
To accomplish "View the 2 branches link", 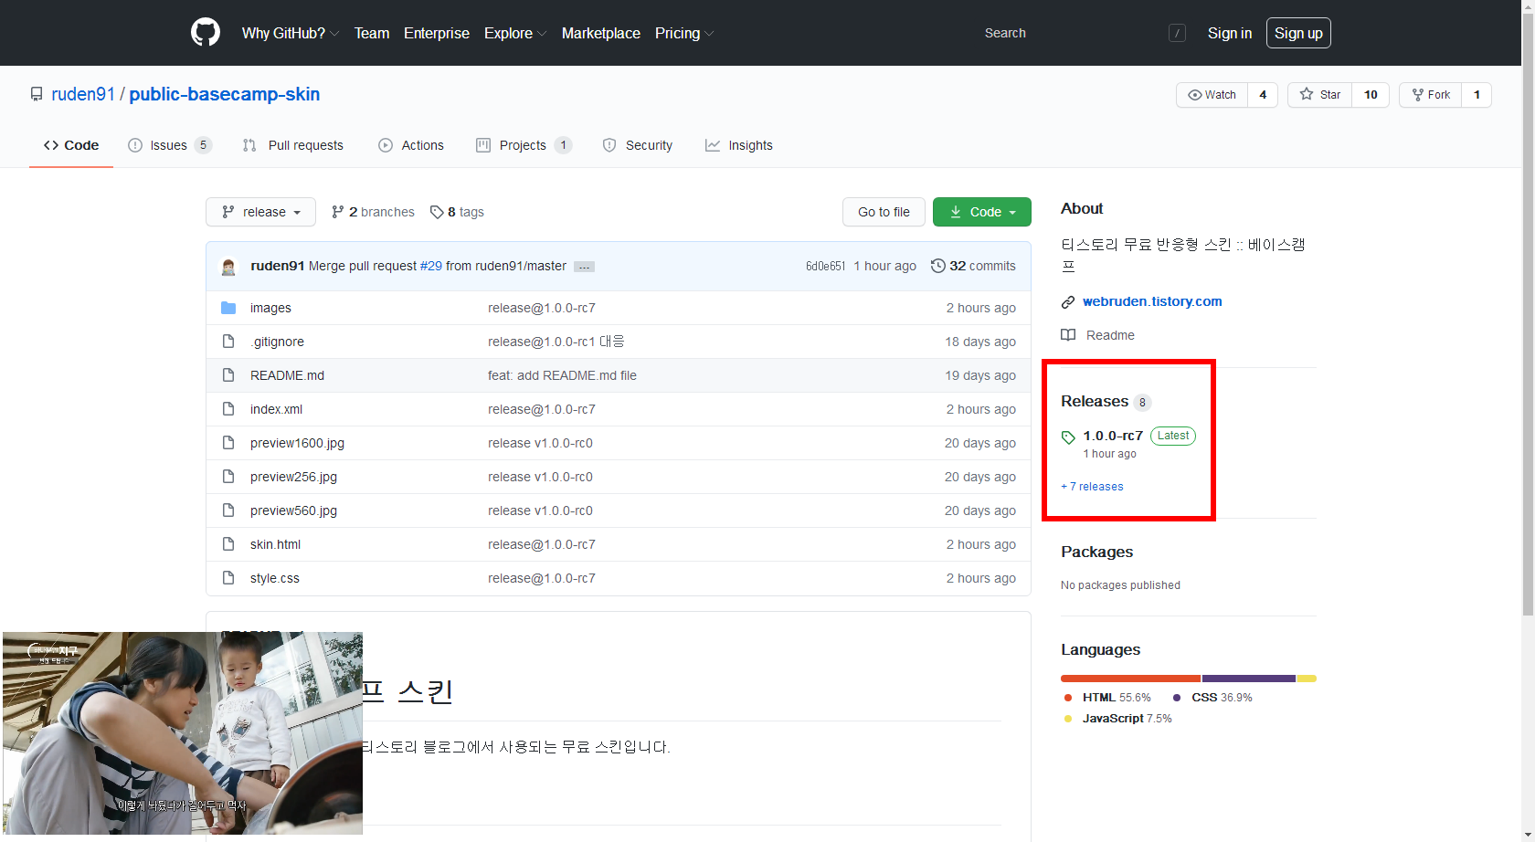I will point(373,212).
